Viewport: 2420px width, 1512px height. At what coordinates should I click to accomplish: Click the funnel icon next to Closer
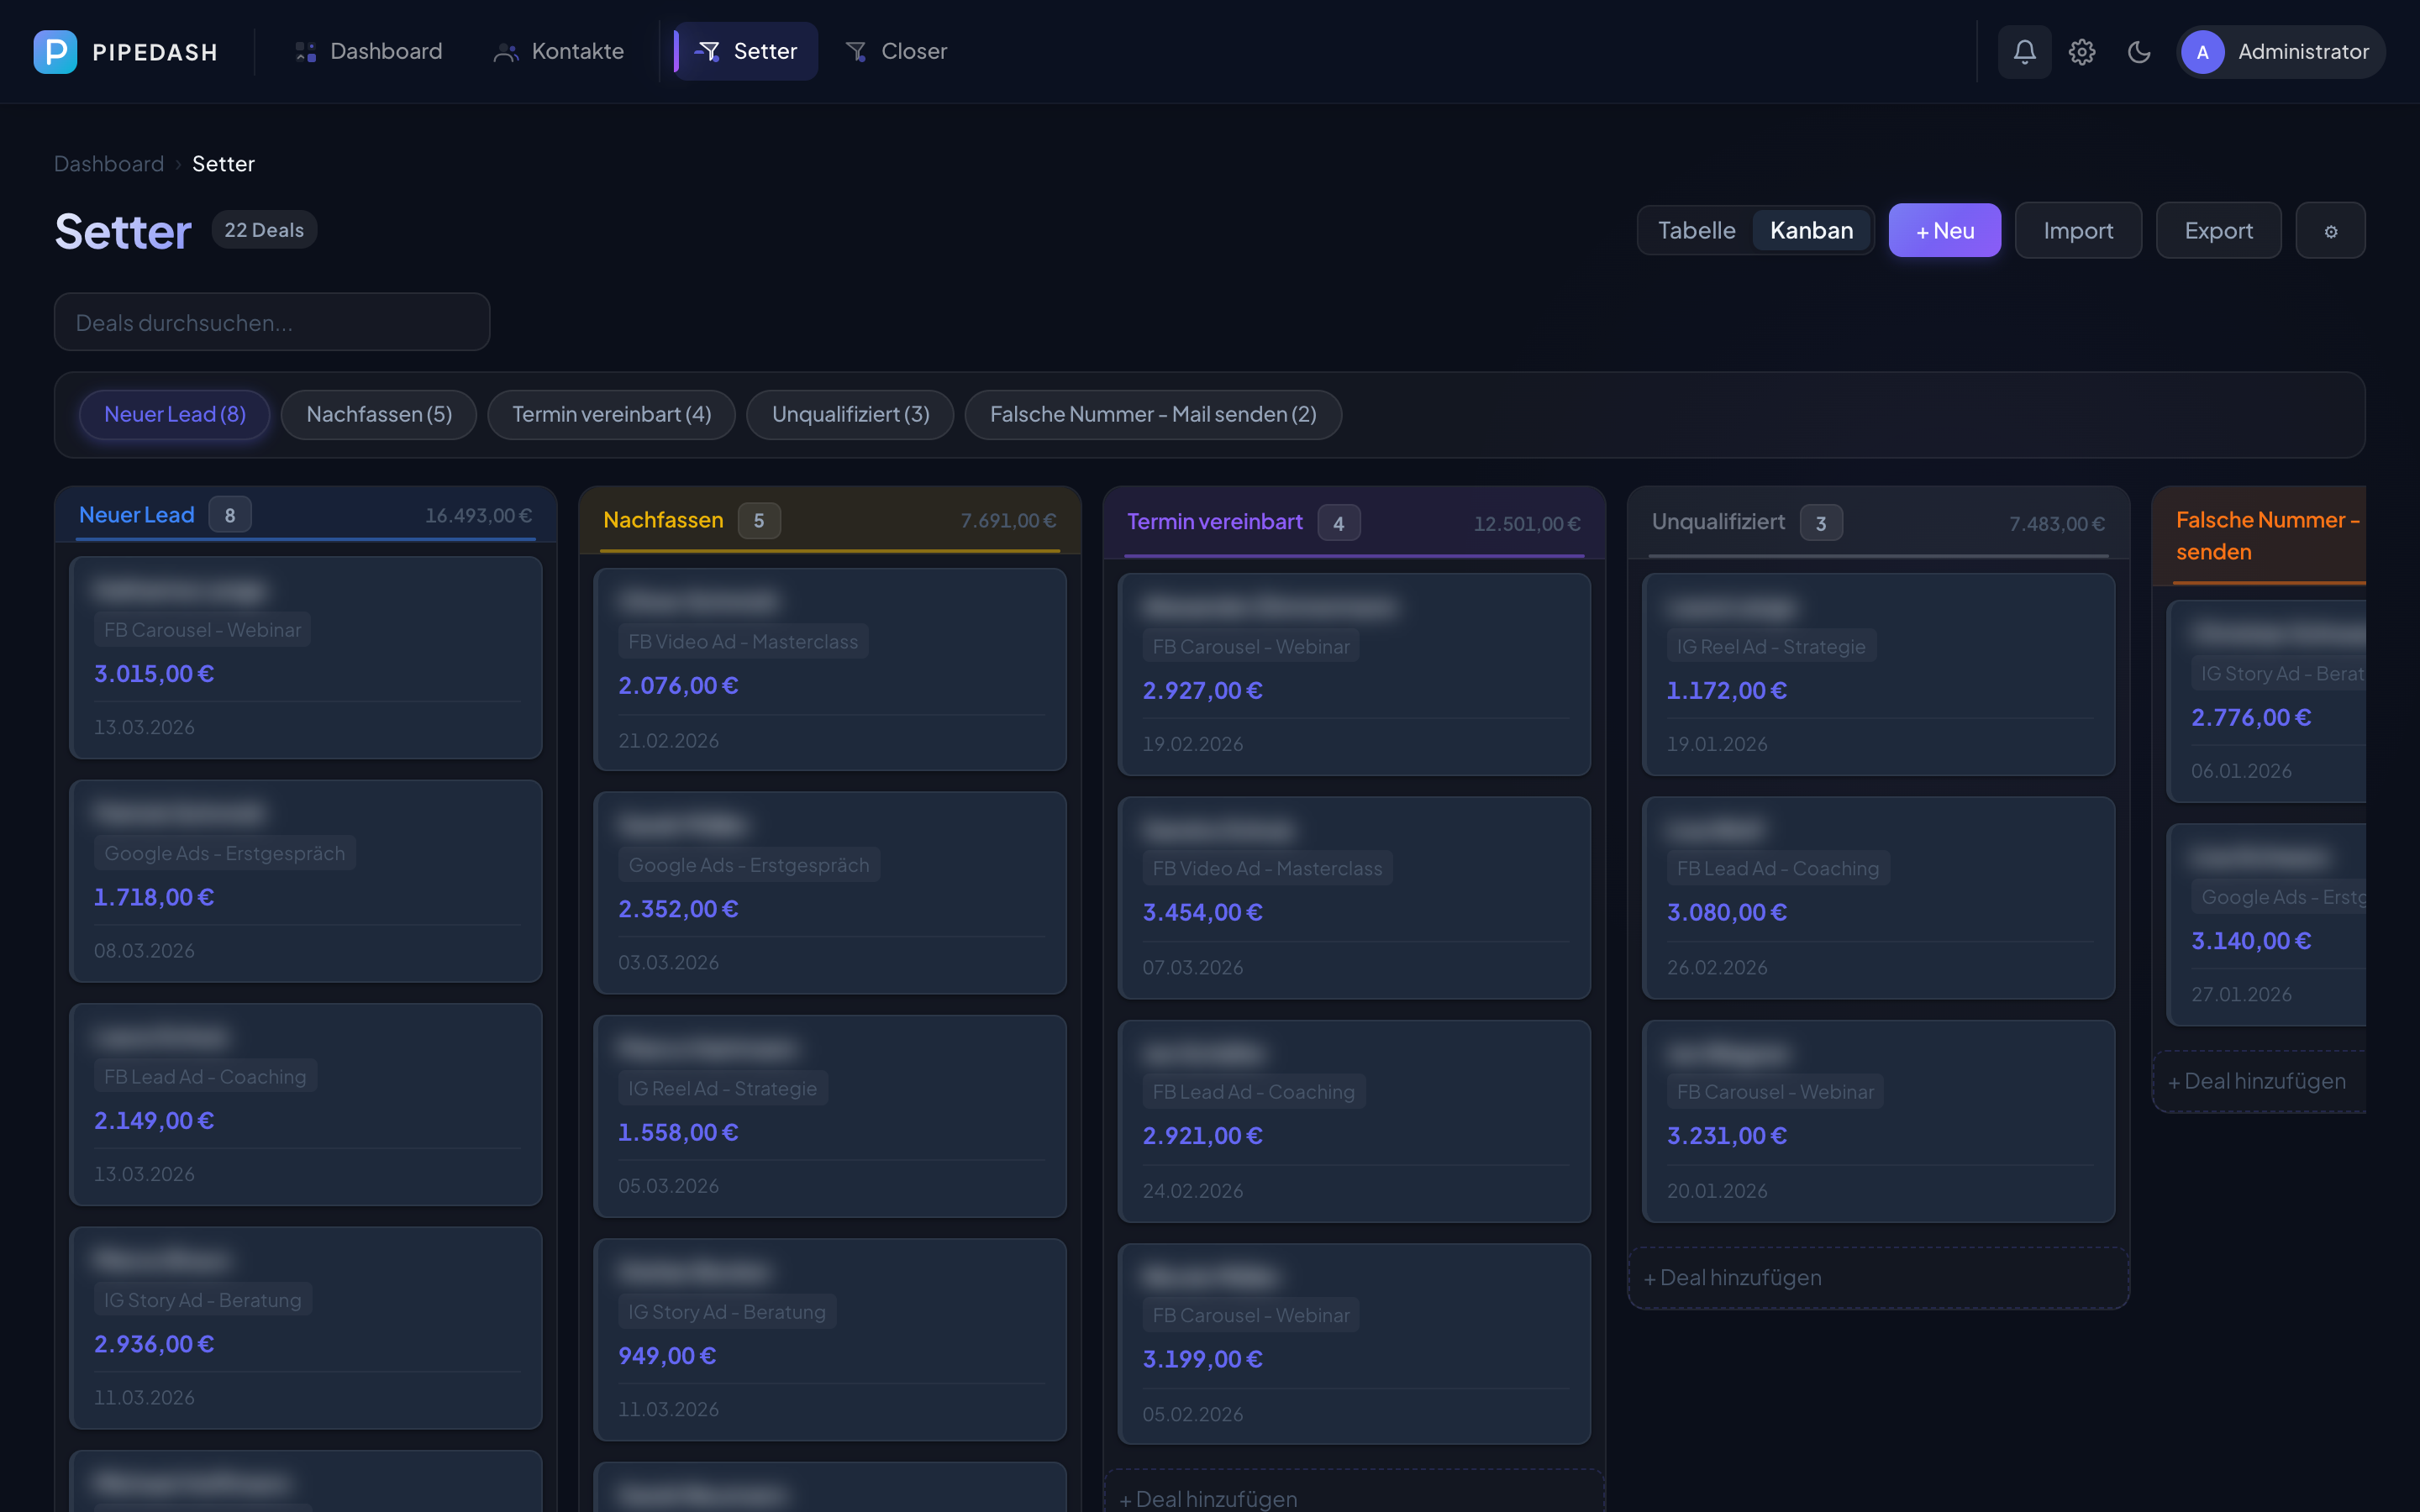click(856, 51)
